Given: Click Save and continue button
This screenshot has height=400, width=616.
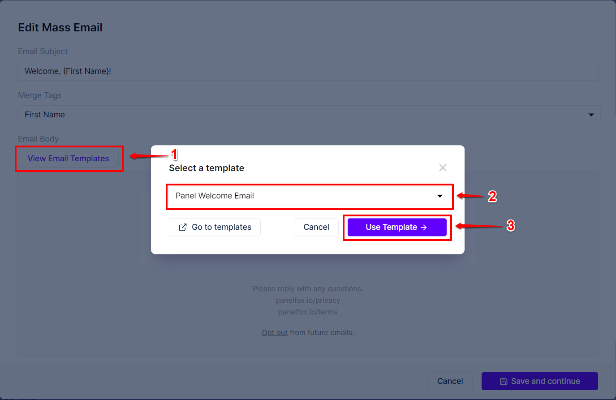Looking at the screenshot, I should click(540, 381).
